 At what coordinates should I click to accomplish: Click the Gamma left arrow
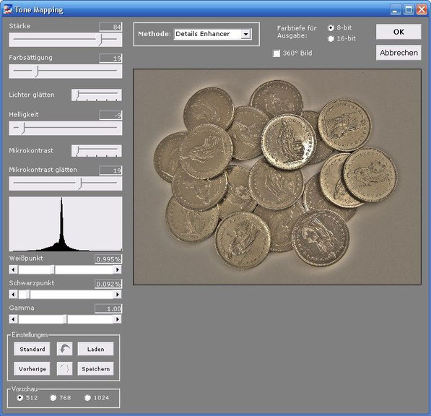pos(13,319)
